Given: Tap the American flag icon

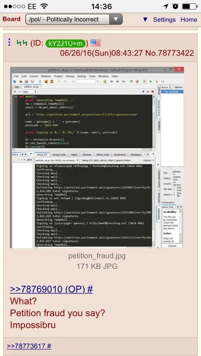Looking at the screenshot, I should pyautogui.click(x=95, y=43).
